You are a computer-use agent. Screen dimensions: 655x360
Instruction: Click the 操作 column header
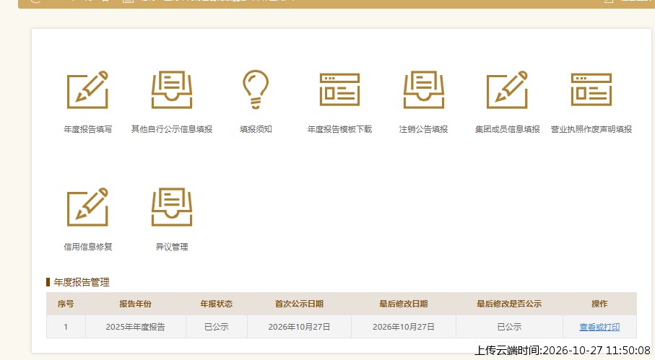click(599, 304)
